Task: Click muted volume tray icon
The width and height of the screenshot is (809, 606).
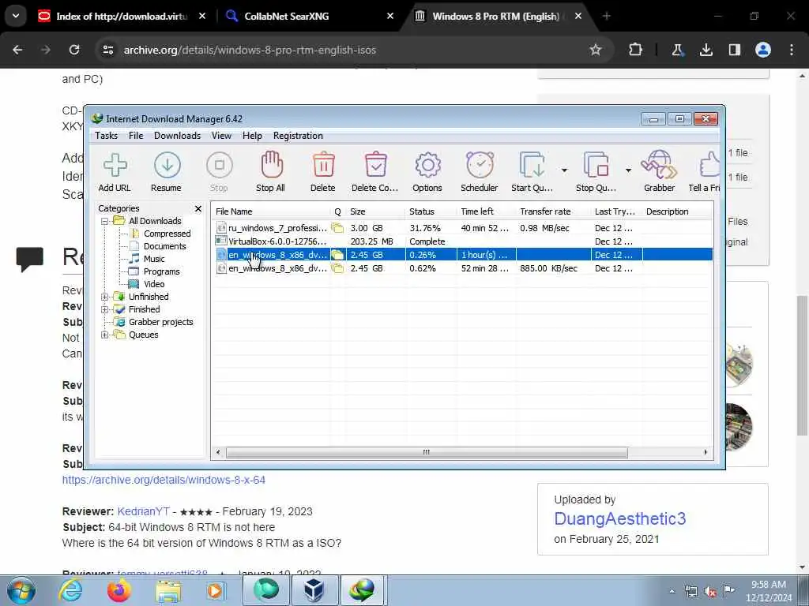Action: pyautogui.click(x=710, y=592)
